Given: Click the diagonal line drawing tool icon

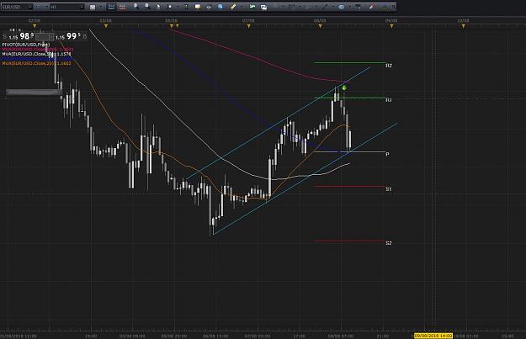Looking at the screenshot, I should click(x=326, y=7).
